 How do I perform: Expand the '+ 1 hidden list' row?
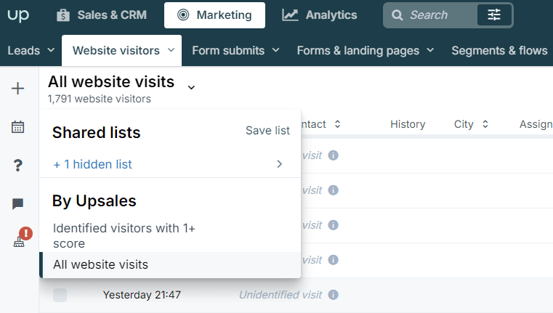point(170,164)
